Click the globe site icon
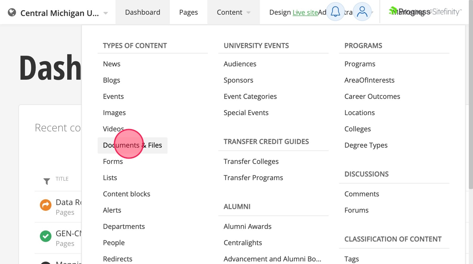The height and width of the screenshot is (264, 473). tap(12, 13)
